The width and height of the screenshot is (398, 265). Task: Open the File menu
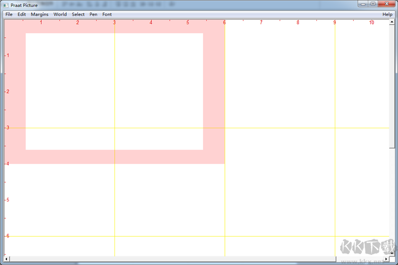(x=9, y=14)
